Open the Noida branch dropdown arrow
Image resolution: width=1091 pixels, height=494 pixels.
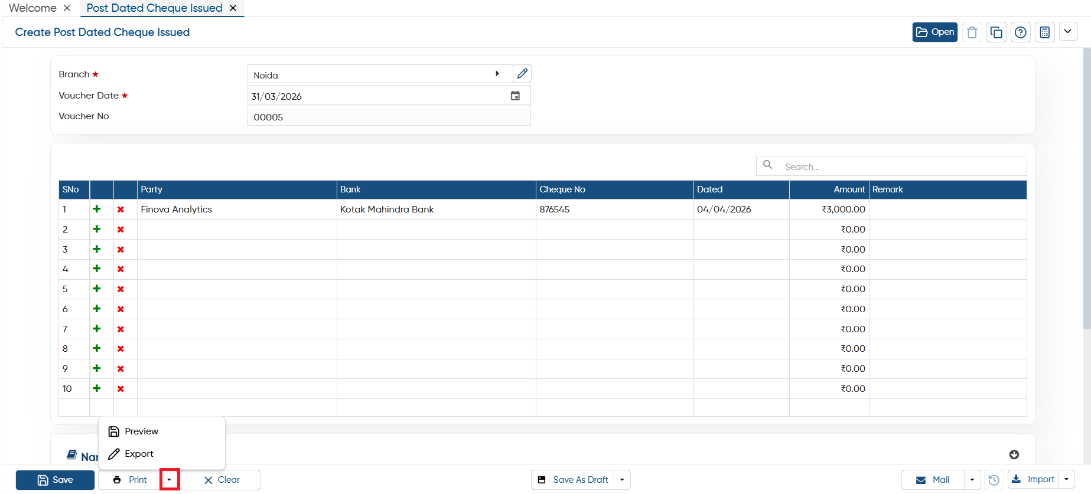tap(497, 74)
